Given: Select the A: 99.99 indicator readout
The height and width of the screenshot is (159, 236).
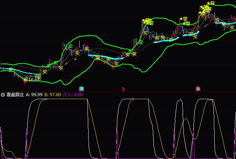Looking at the screenshot, I should [x=34, y=95].
